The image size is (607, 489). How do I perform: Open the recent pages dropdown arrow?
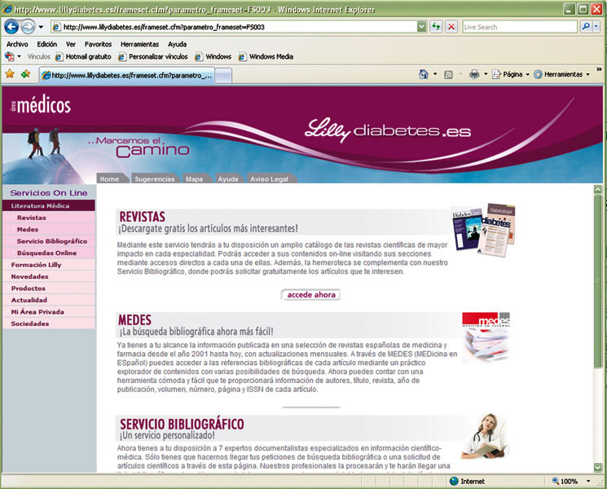(41, 27)
